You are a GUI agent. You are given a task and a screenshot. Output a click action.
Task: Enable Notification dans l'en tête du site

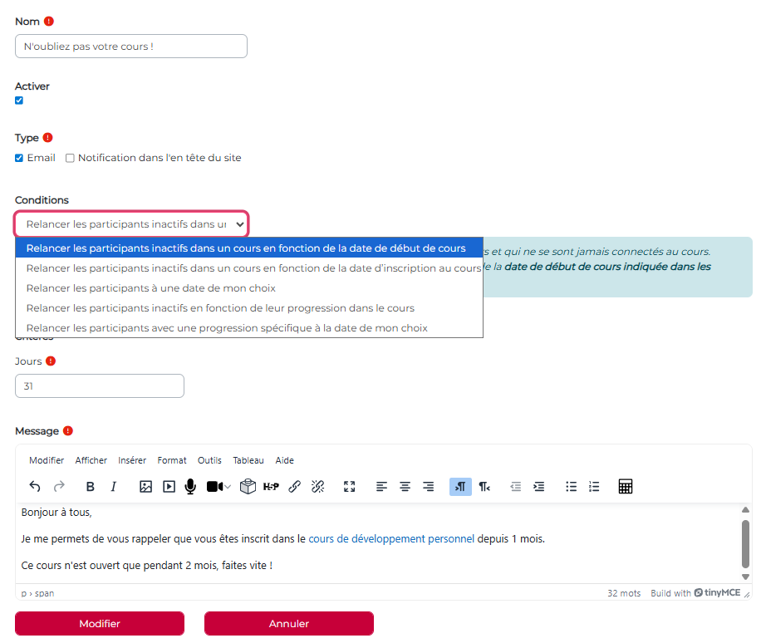coord(70,158)
